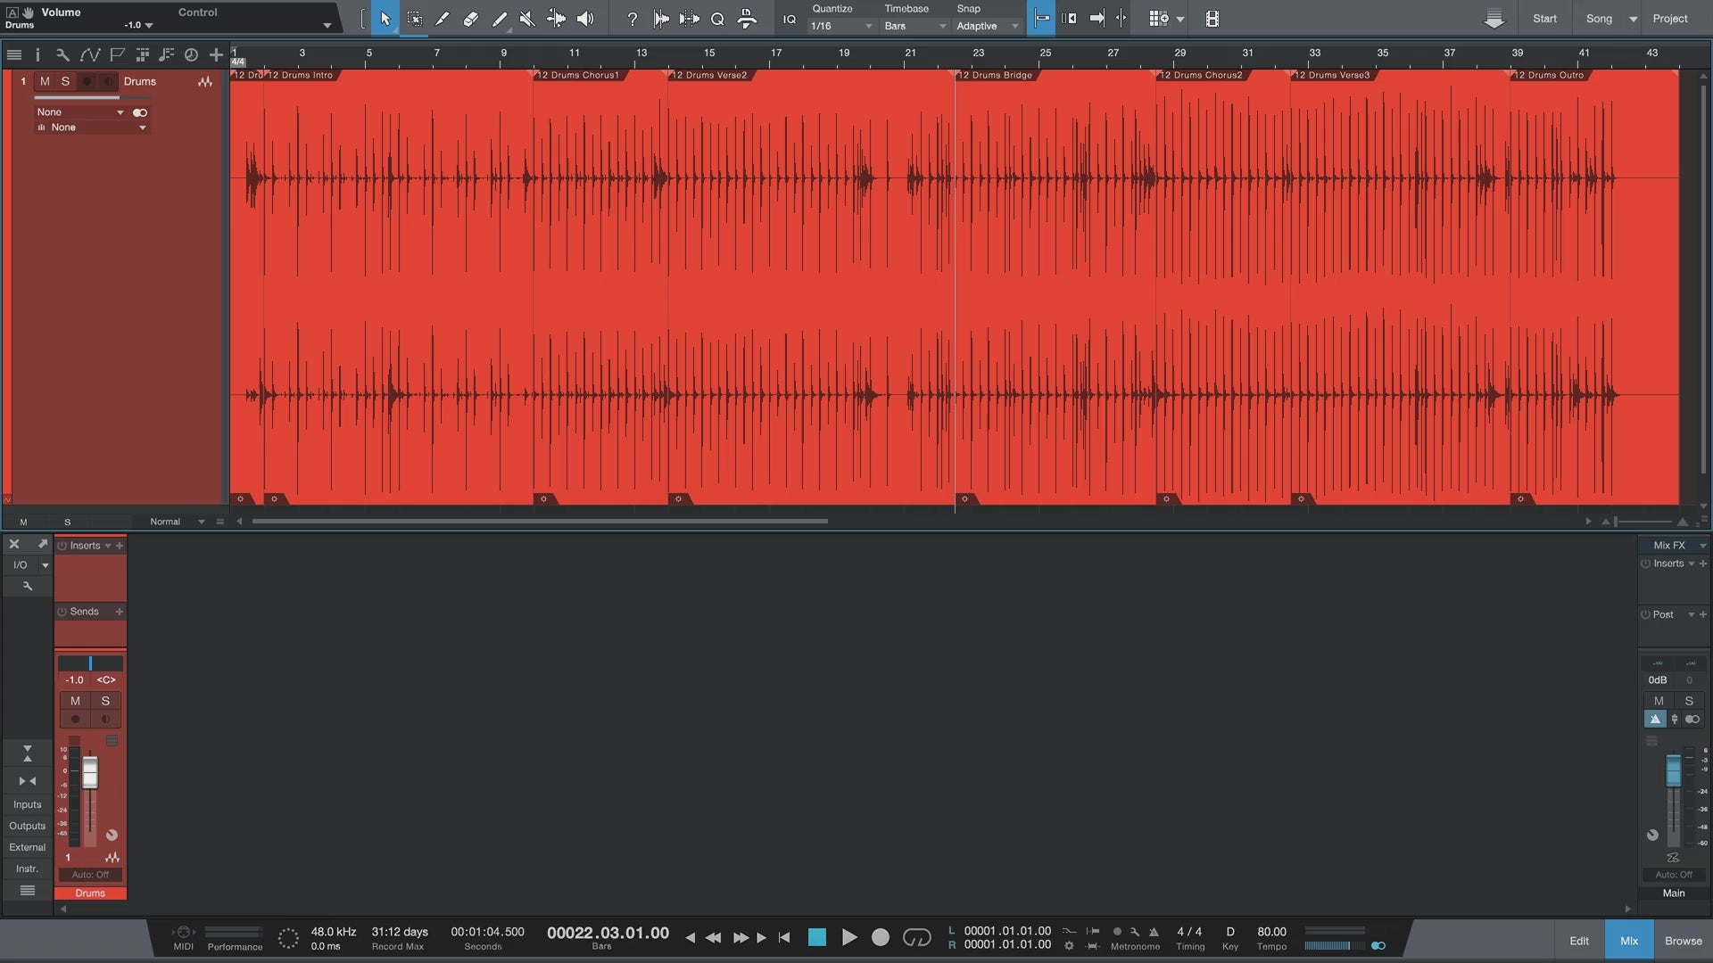Show the Inputs channels in mixer
This screenshot has width=1713, height=963.
tap(27, 804)
